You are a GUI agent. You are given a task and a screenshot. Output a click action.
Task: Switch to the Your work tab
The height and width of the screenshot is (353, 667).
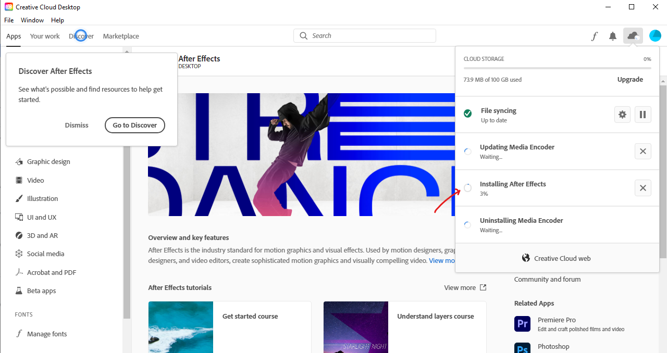pos(45,36)
